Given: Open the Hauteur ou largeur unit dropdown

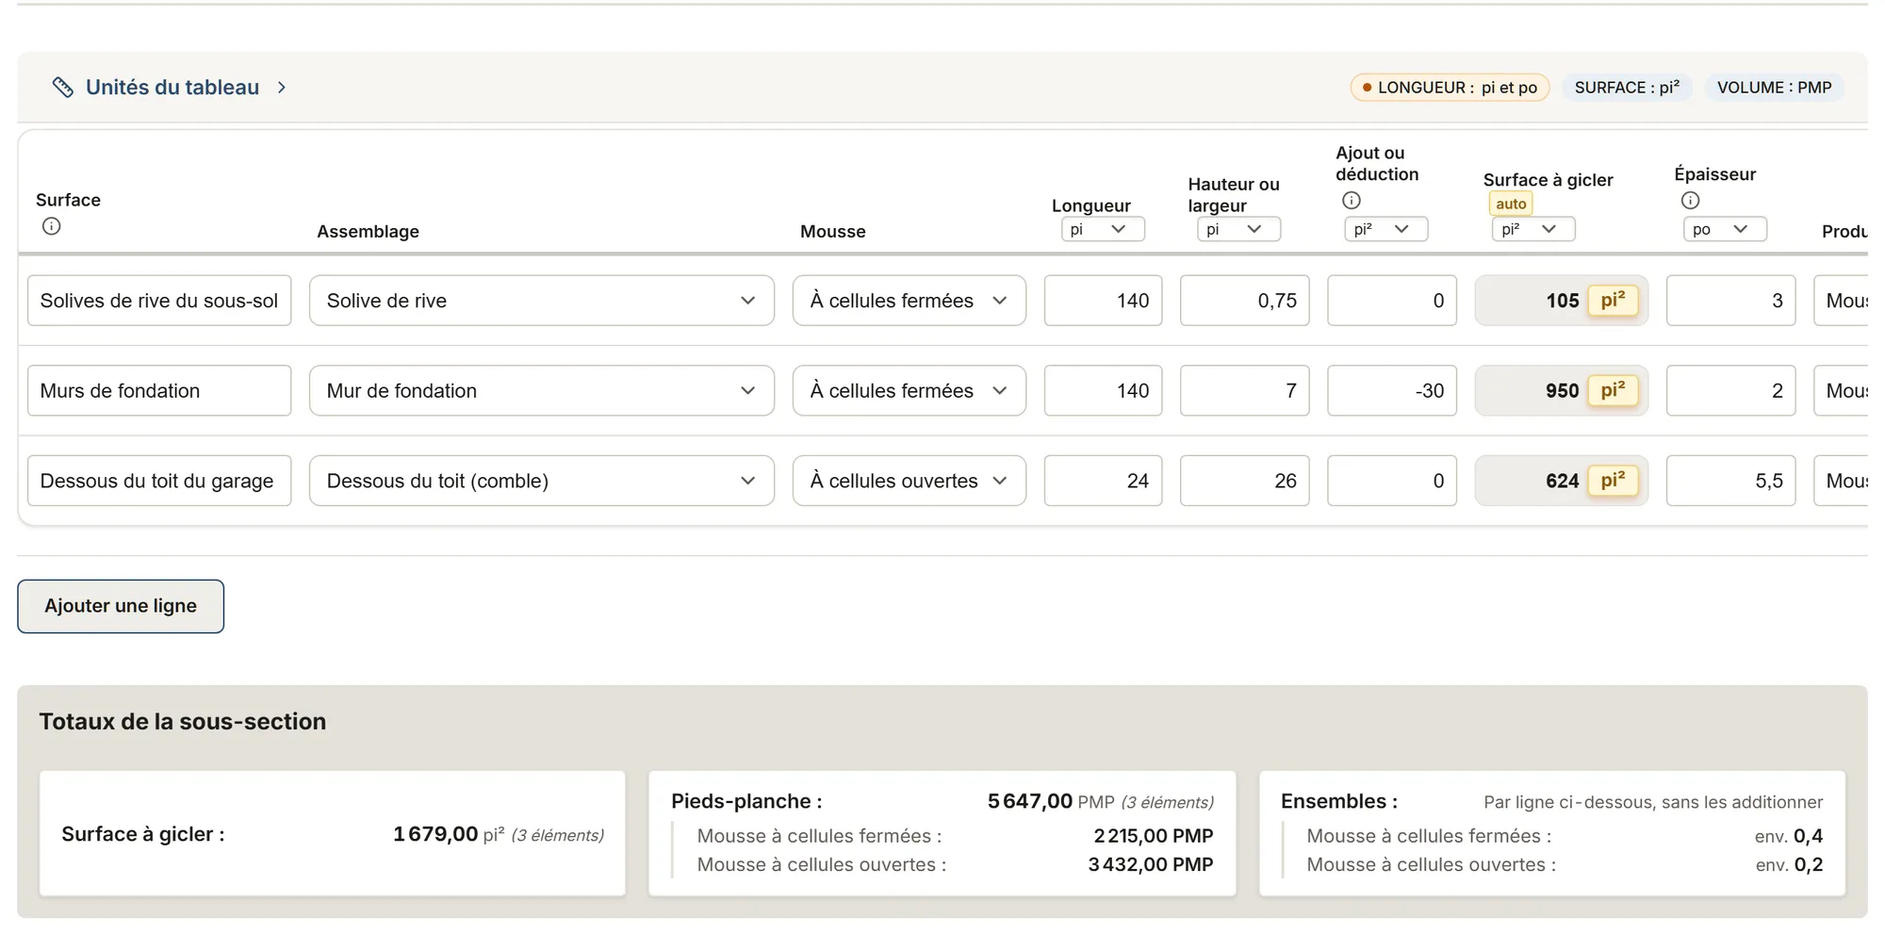Looking at the screenshot, I should tap(1238, 229).
